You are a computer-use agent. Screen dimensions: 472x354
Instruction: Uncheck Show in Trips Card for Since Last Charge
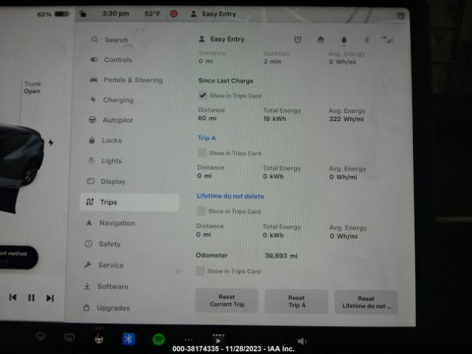pyautogui.click(x=203, y=95)
